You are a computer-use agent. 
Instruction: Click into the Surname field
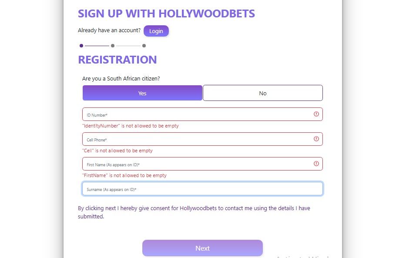(x=202, y=189)
